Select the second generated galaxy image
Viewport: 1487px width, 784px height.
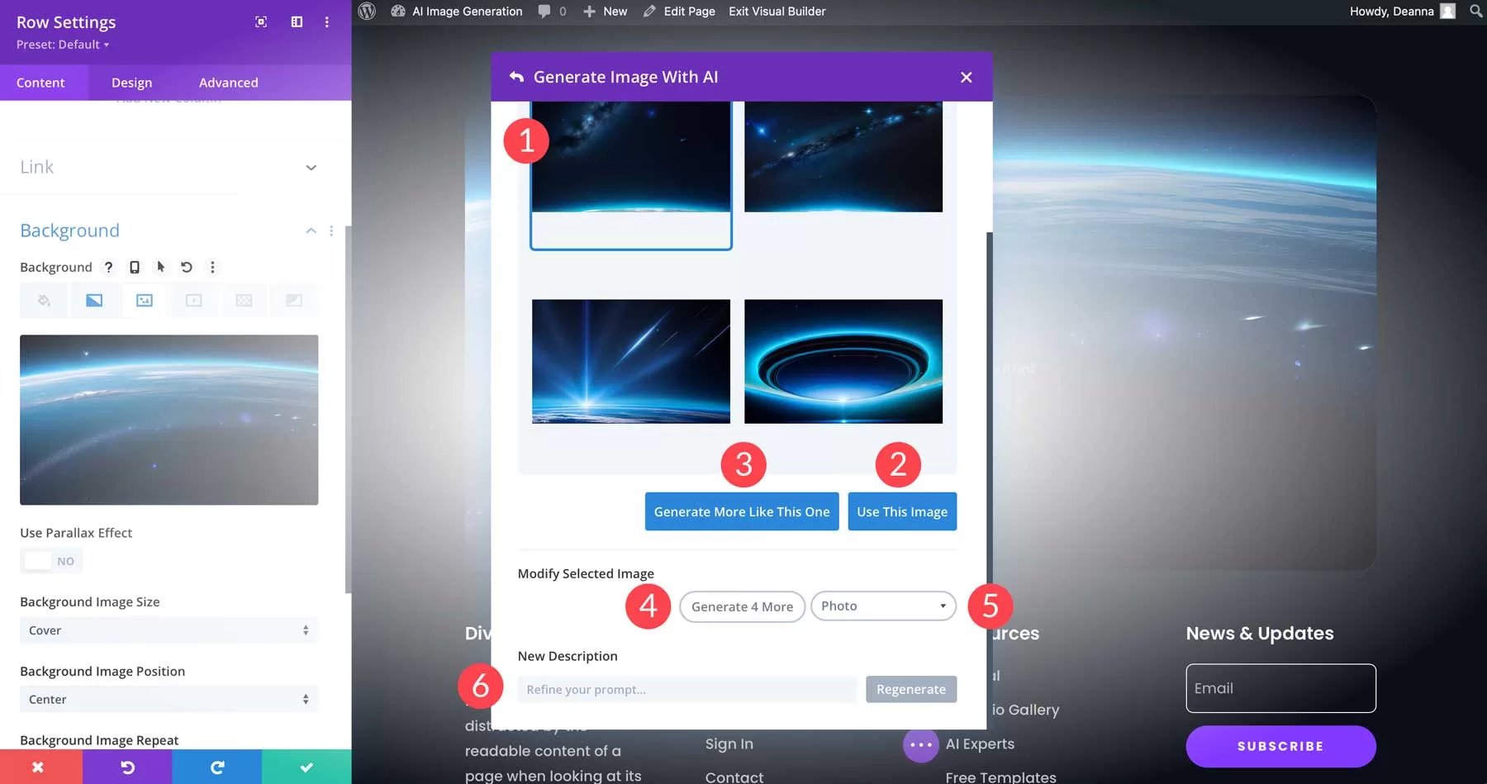(843, 157)
